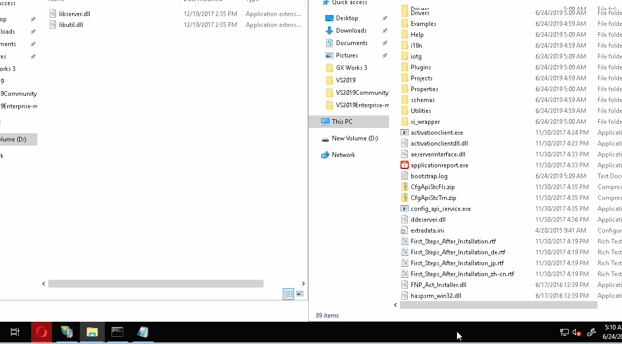Select First_Steps_After_Installation.rtf document

pos(453,241)
